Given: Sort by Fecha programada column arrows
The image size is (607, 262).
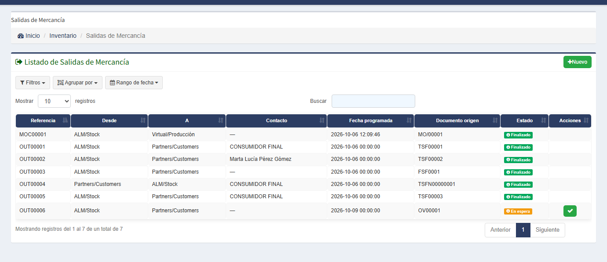Looking at the screenshot, I should click(410, 120).
